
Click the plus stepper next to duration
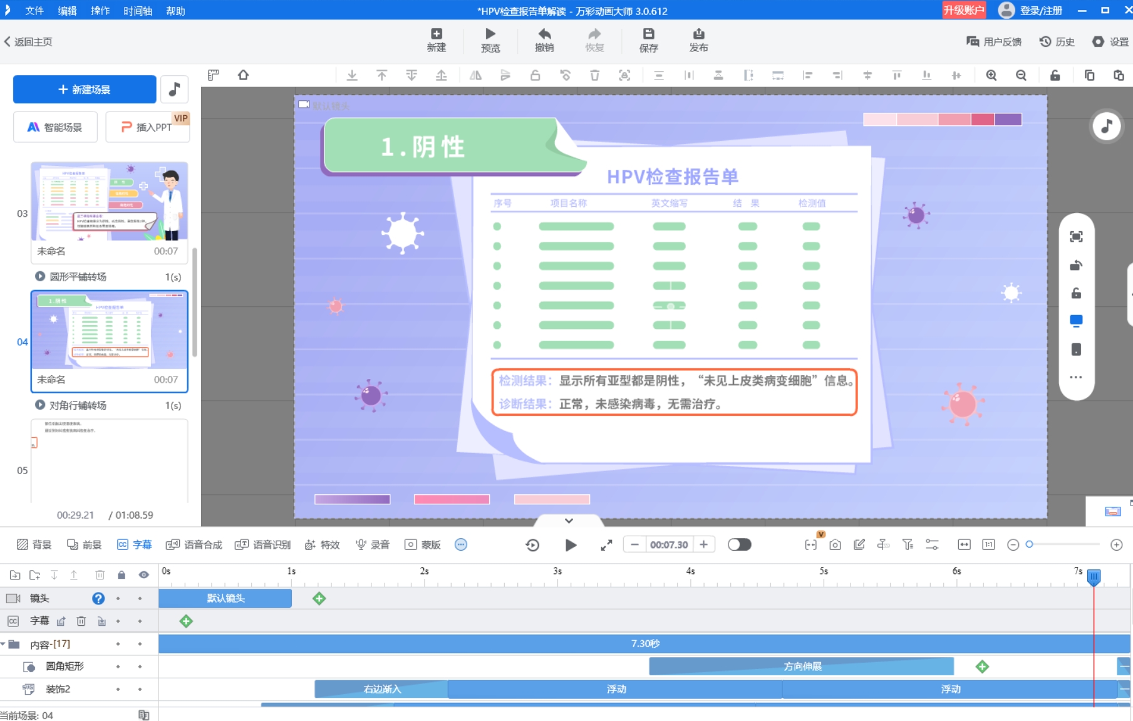(703, 544)
